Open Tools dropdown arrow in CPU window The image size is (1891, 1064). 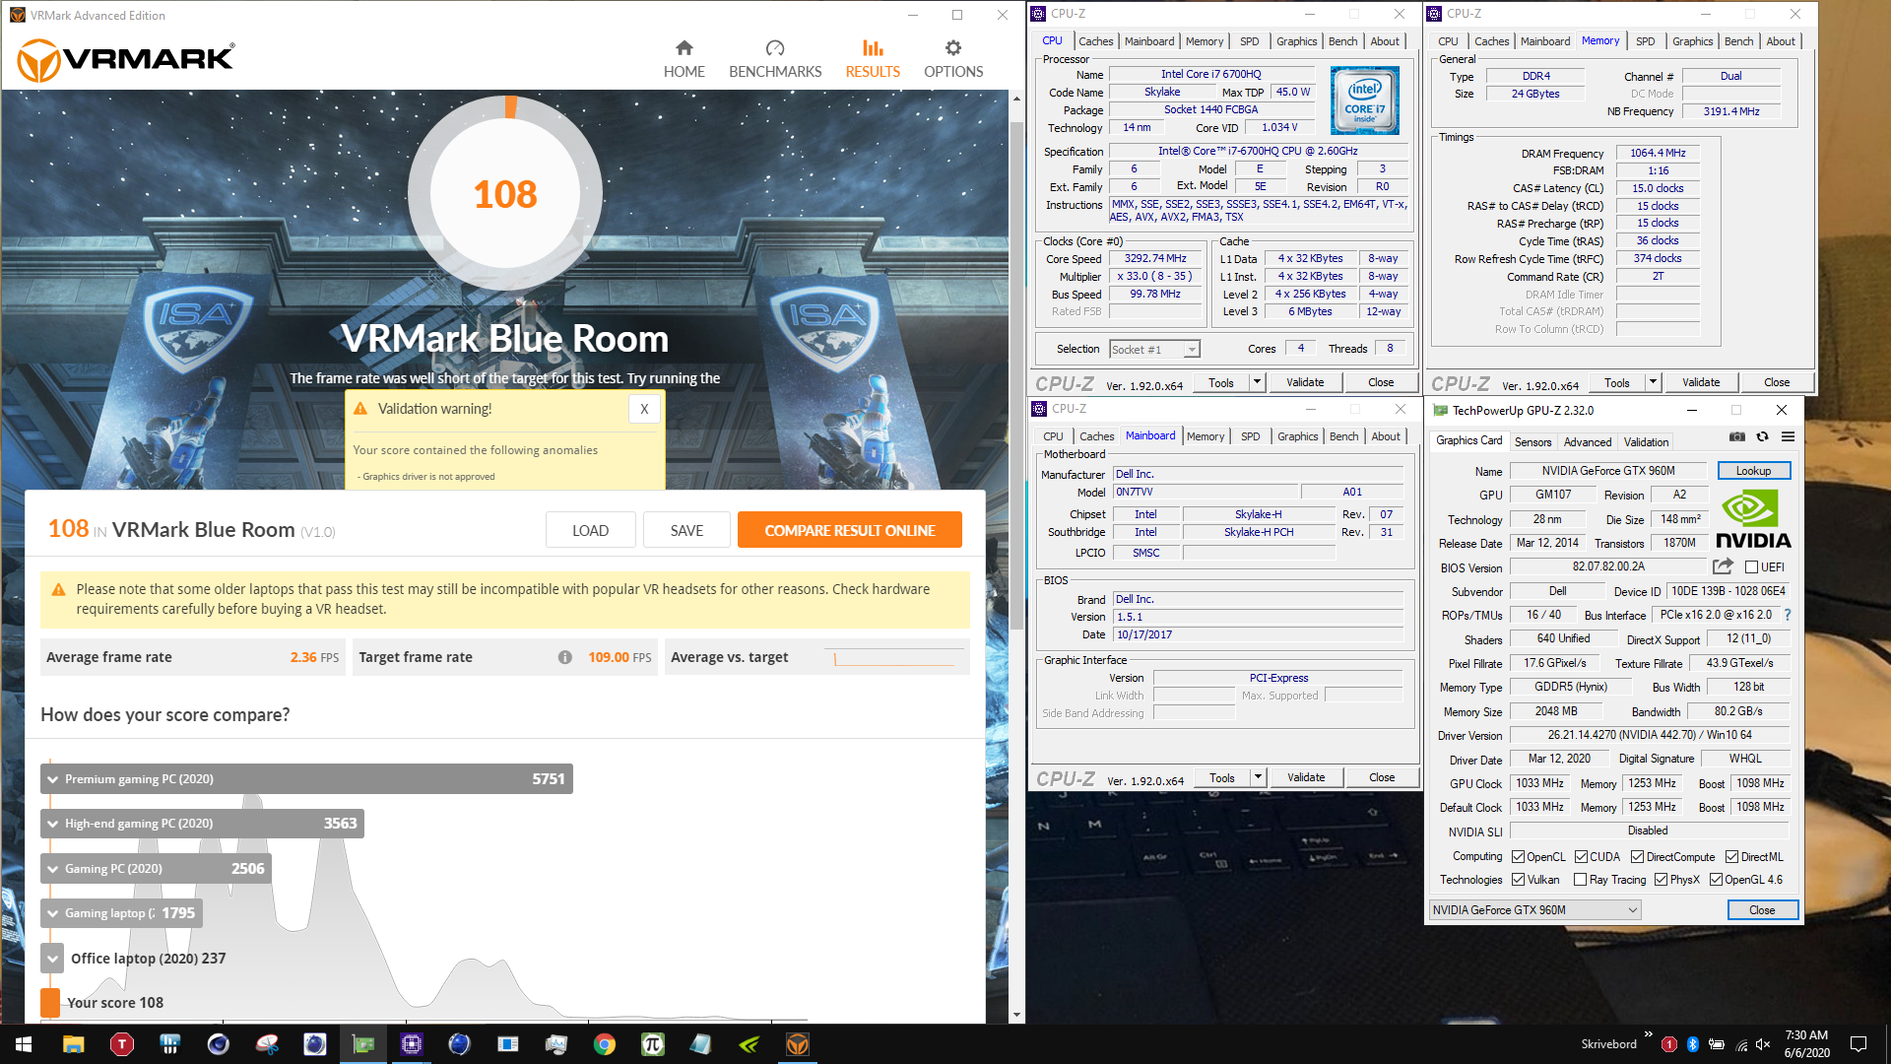point(1257,382)
